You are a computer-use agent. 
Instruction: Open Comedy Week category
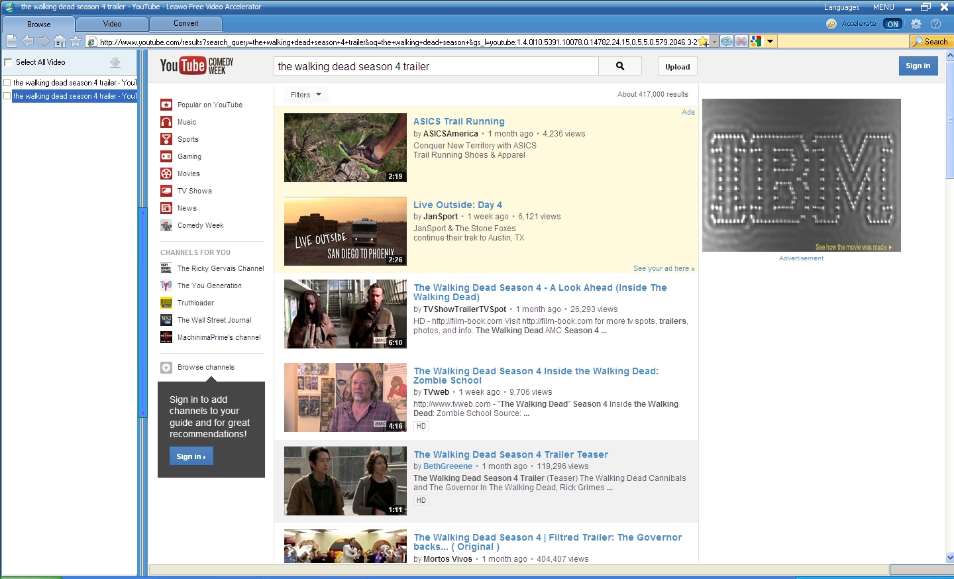click(192, 225)
